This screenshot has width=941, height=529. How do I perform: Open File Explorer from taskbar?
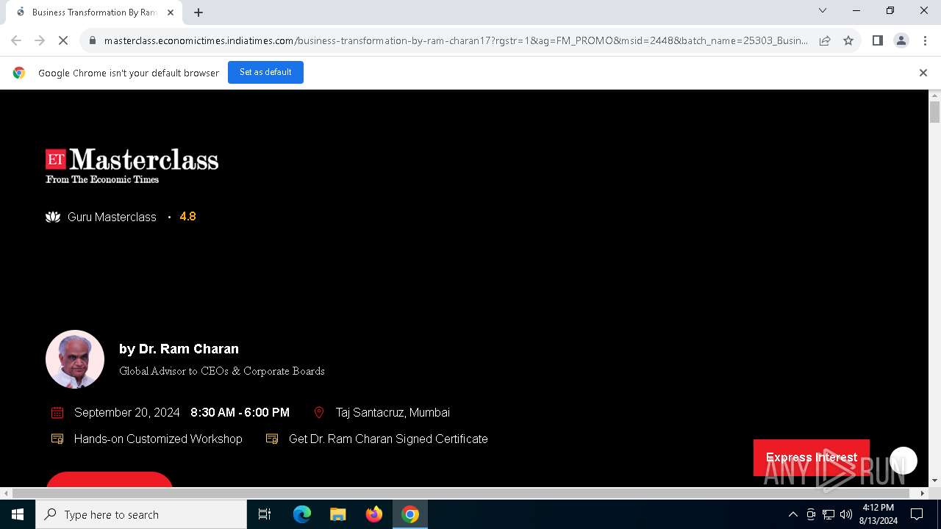pyautogui.click(x=338, y=514)
